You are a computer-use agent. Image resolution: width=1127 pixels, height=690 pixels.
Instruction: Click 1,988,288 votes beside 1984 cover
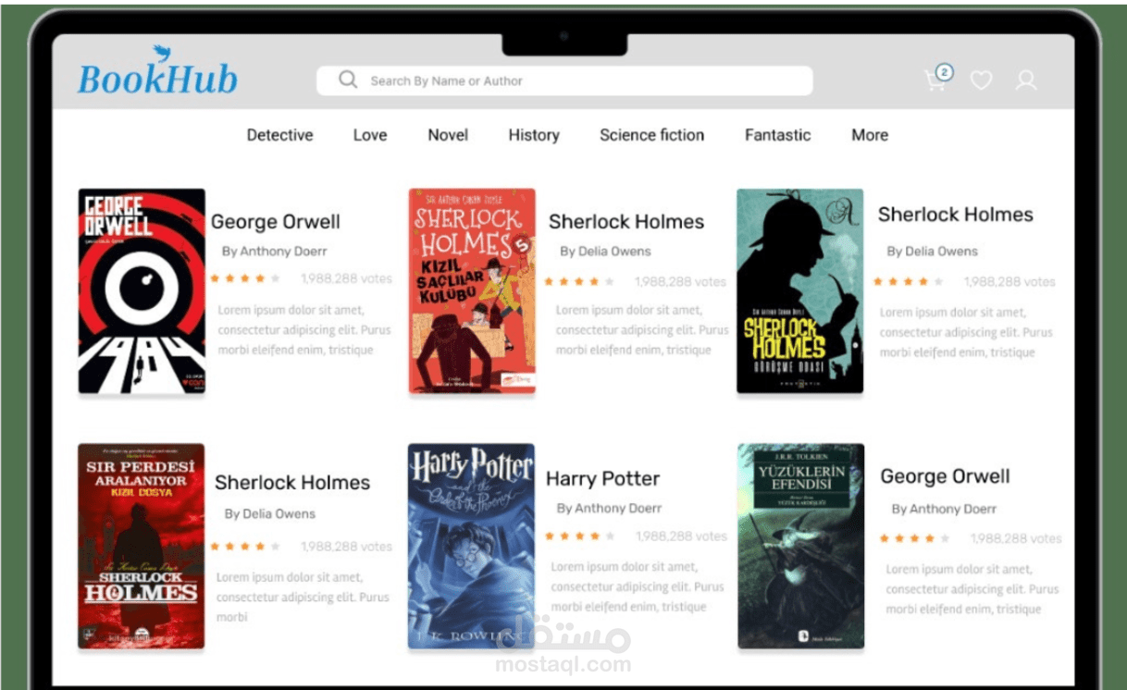point(346,278)
